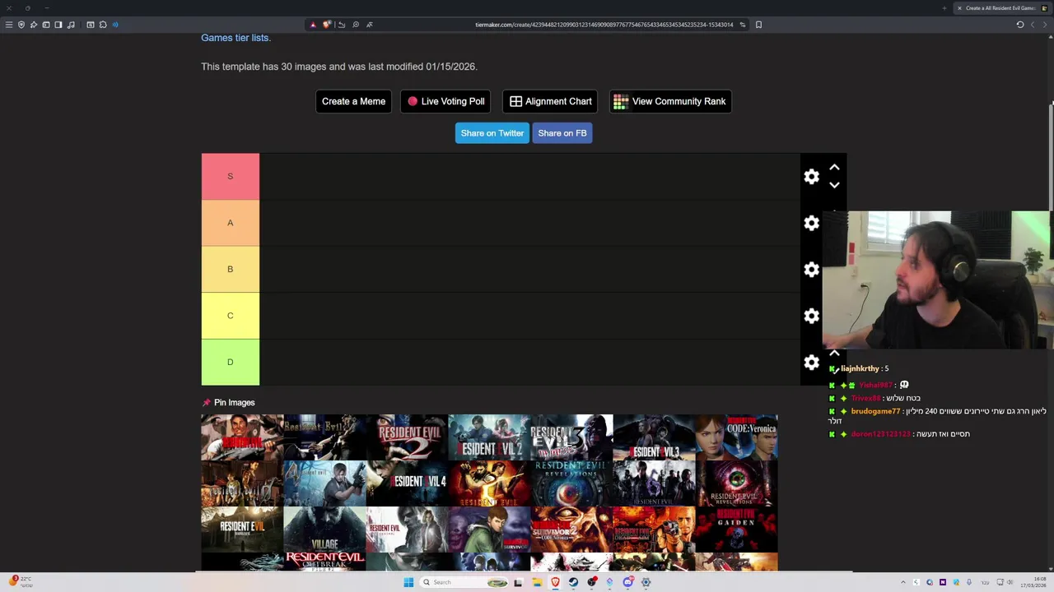
Task: Open File Explorer from taskbar
Action: 537,582
